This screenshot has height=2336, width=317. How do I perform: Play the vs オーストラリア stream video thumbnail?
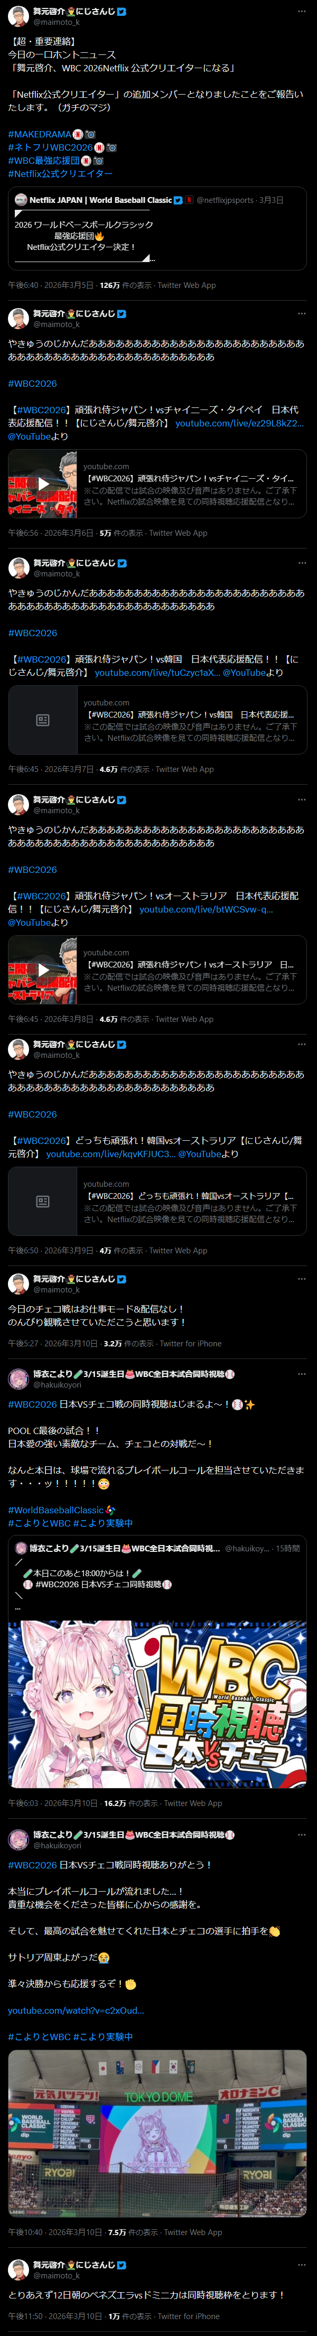point(43,970)
